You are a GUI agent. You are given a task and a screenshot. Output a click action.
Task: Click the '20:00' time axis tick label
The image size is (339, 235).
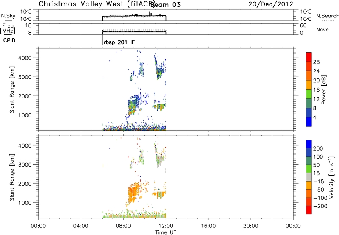250,226
